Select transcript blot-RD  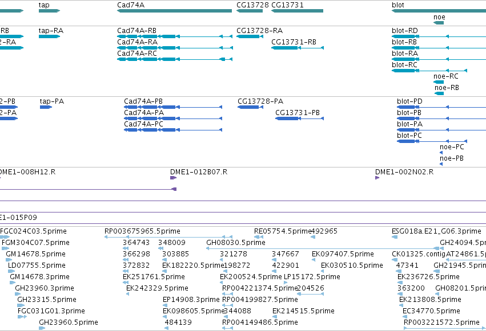(439, 36)
